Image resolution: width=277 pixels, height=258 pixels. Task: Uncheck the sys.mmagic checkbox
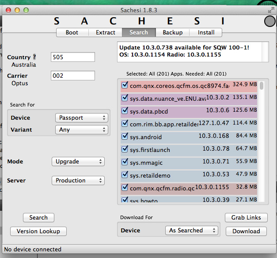[x=125, y=162]
